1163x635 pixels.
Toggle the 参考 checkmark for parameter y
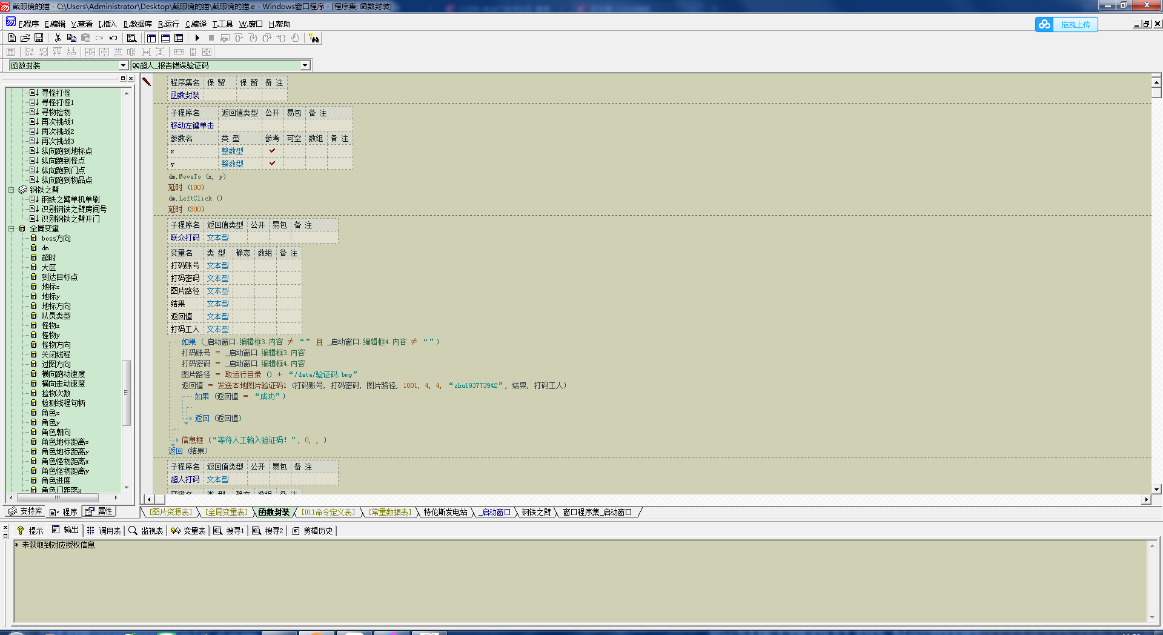pos(272,164)
